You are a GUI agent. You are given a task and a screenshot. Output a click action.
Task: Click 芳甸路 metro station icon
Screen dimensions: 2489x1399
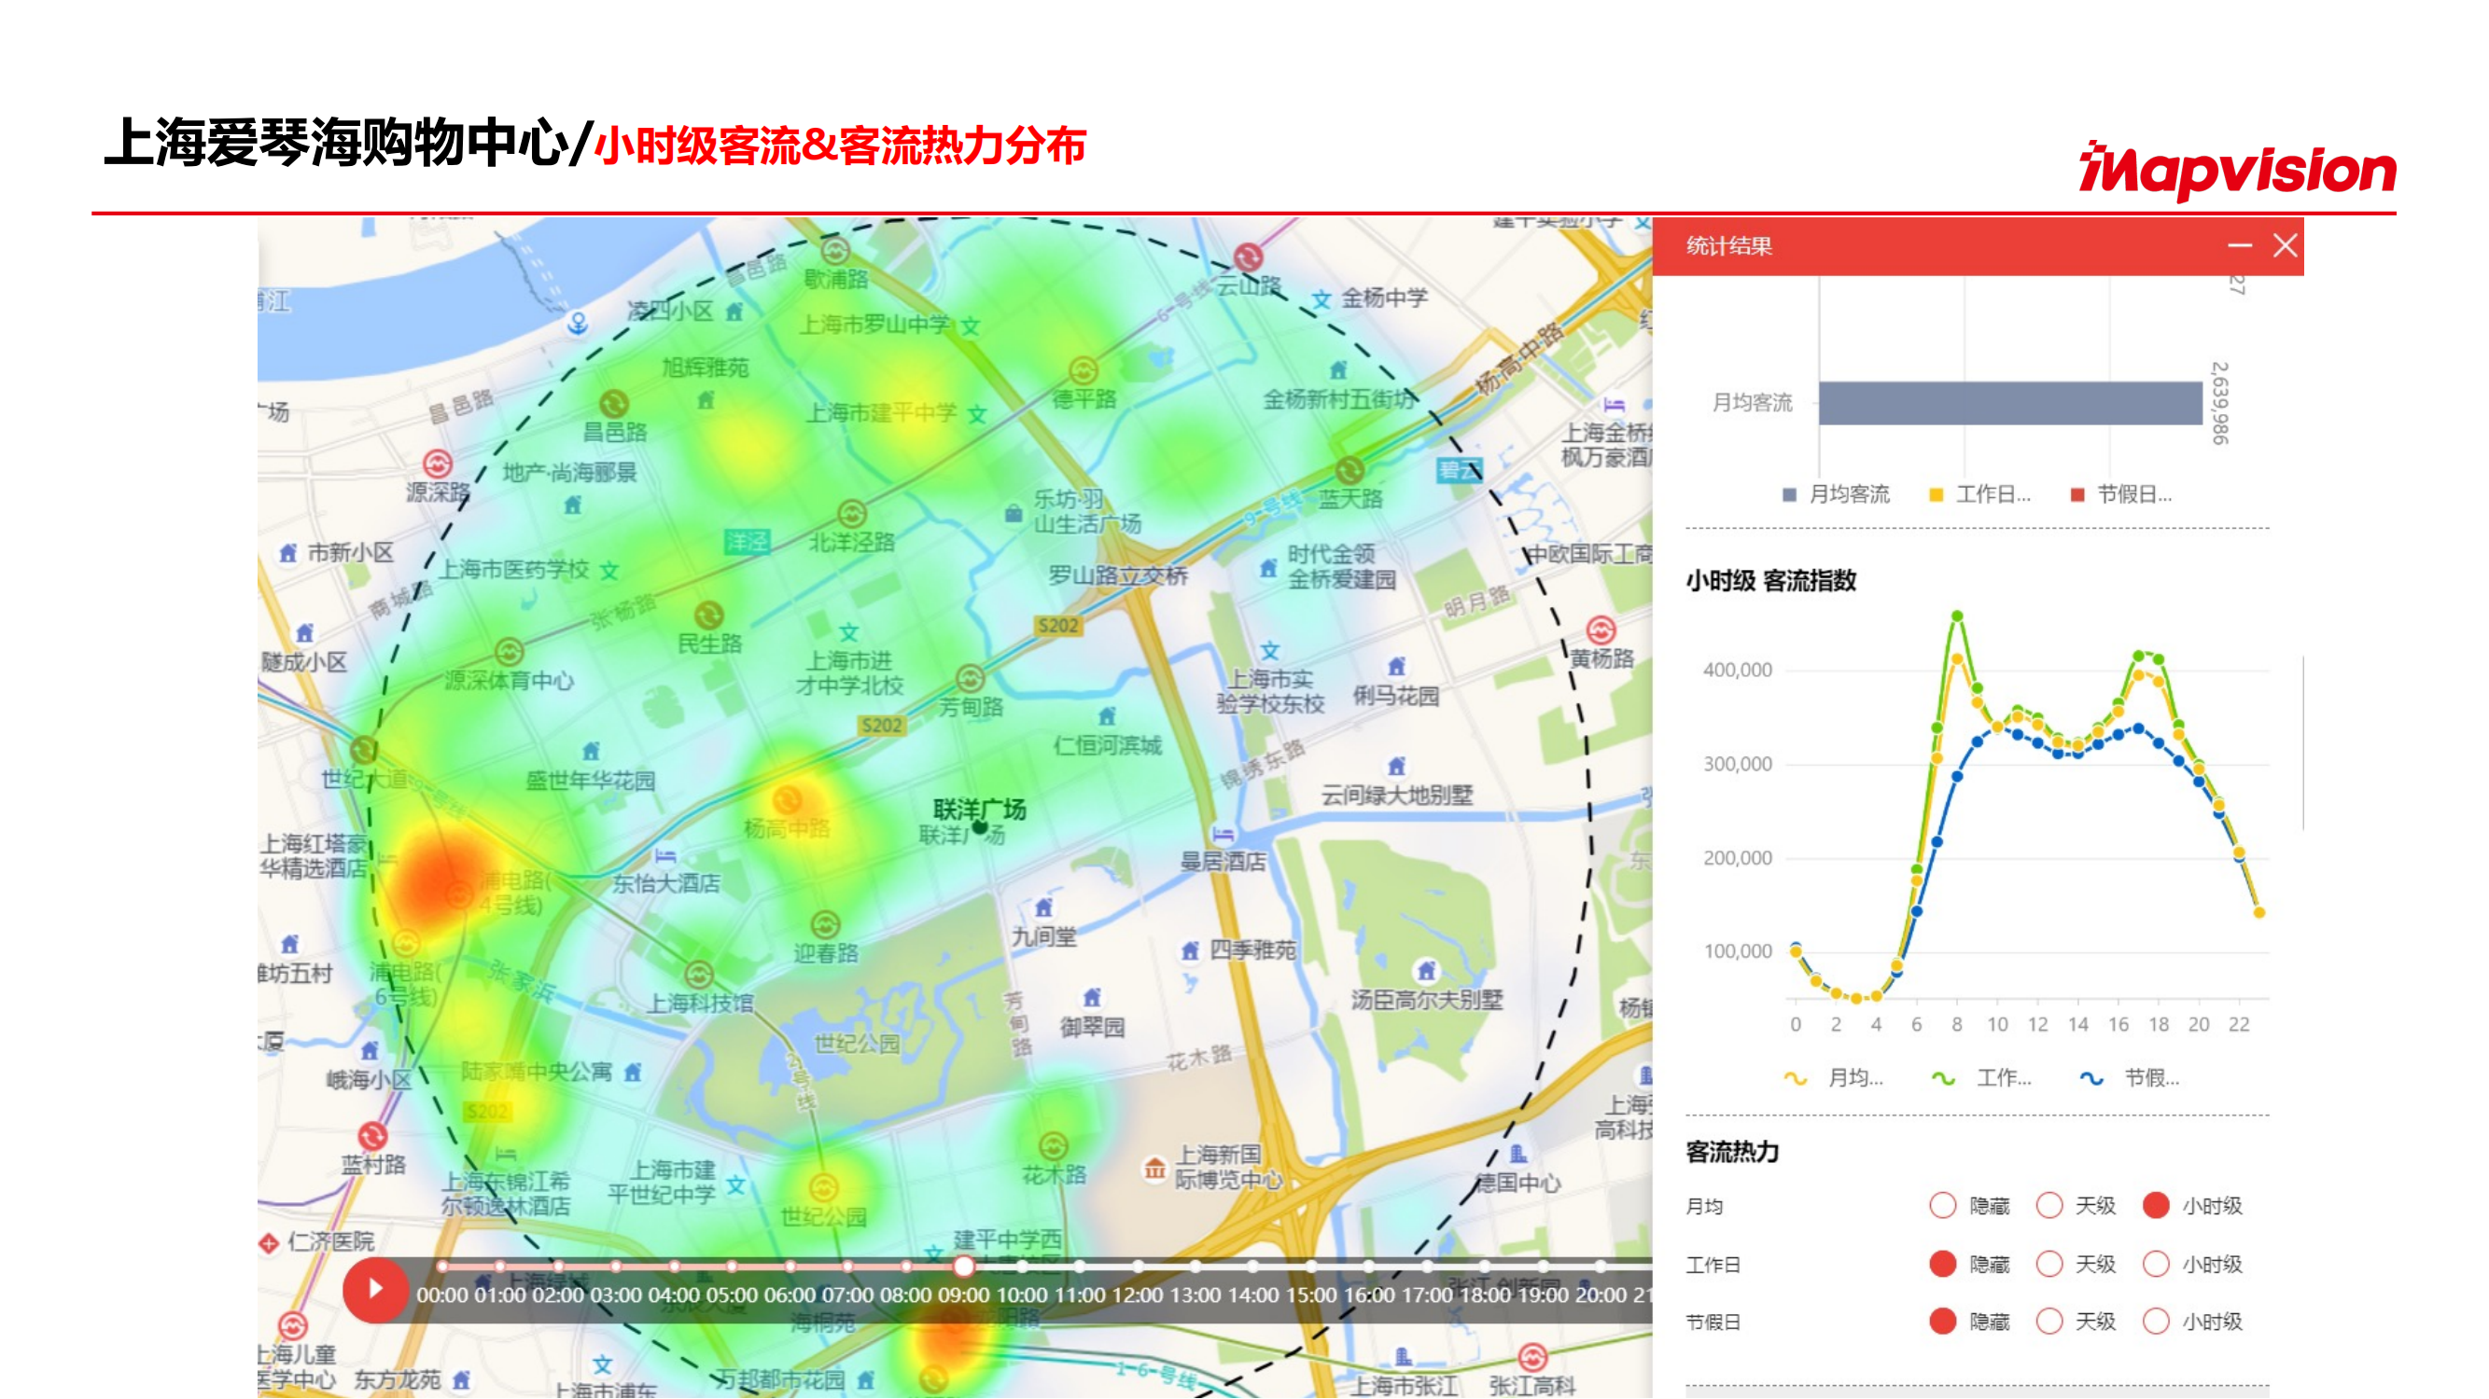970,678
